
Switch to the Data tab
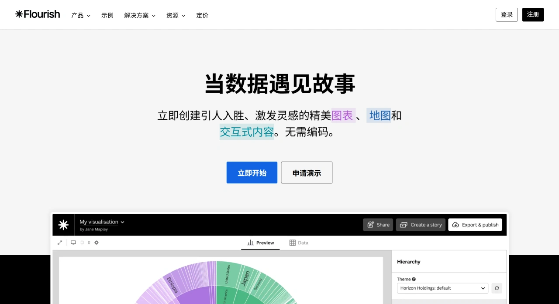(299, 243)
